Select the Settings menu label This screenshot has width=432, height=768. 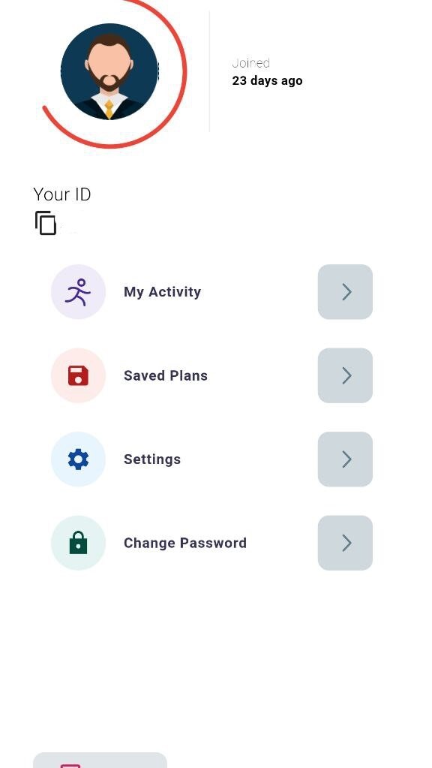click(x=152, y=459)
